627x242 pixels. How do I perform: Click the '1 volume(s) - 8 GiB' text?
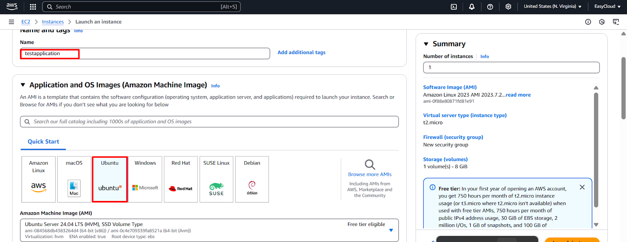point(445,167)
